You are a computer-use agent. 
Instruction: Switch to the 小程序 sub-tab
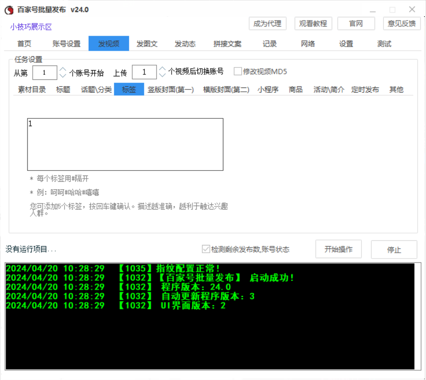[x=268, y=90]
